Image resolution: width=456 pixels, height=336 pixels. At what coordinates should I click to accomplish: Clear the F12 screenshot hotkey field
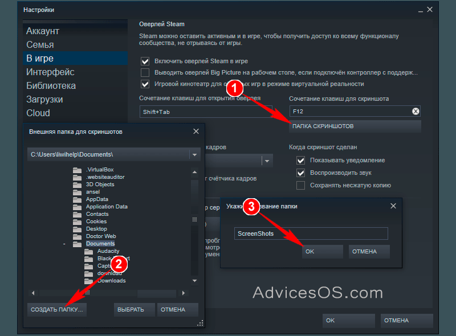click(416, 111)
